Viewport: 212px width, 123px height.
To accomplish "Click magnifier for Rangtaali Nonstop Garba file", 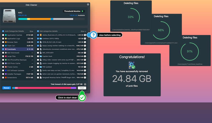I will click(x=85, y=78).
